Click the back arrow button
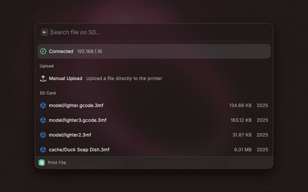The height and width of the screenshot is (192, 308). point(45,32)
